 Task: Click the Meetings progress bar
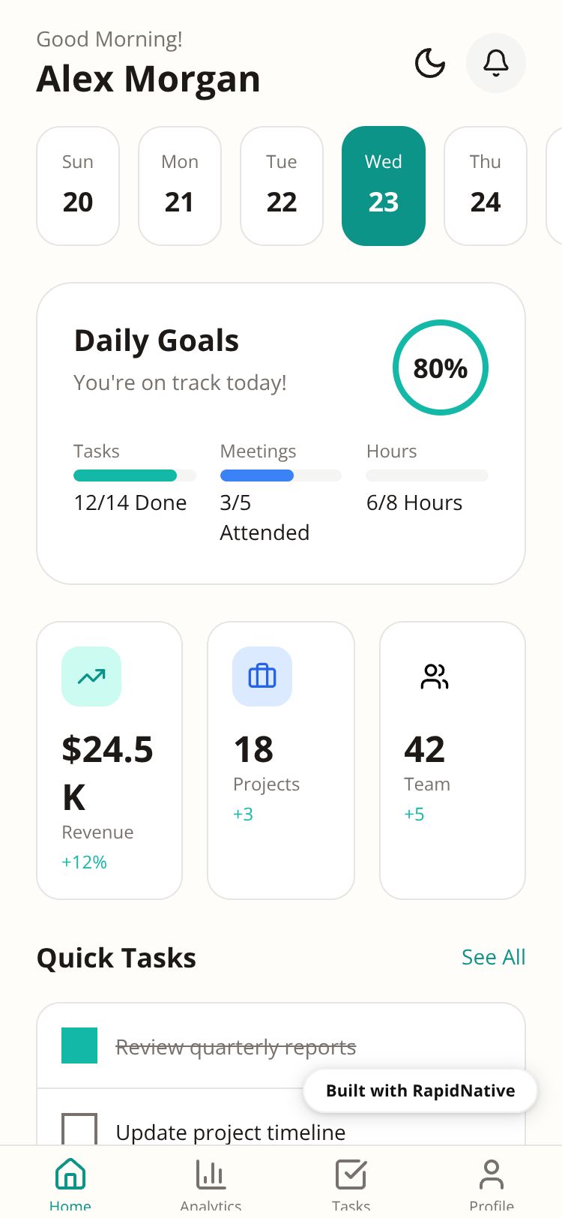pyautogui.click(x=280, y=475)
